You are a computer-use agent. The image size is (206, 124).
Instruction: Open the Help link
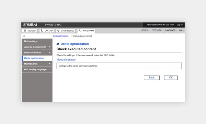coord(181,30)
